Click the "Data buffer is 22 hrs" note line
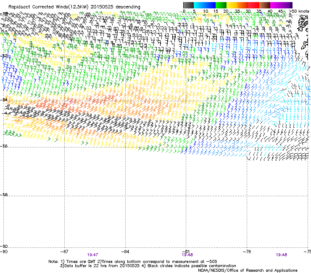Image resolution: width=311 pixels, height=273 pixels. pos(148,266)
